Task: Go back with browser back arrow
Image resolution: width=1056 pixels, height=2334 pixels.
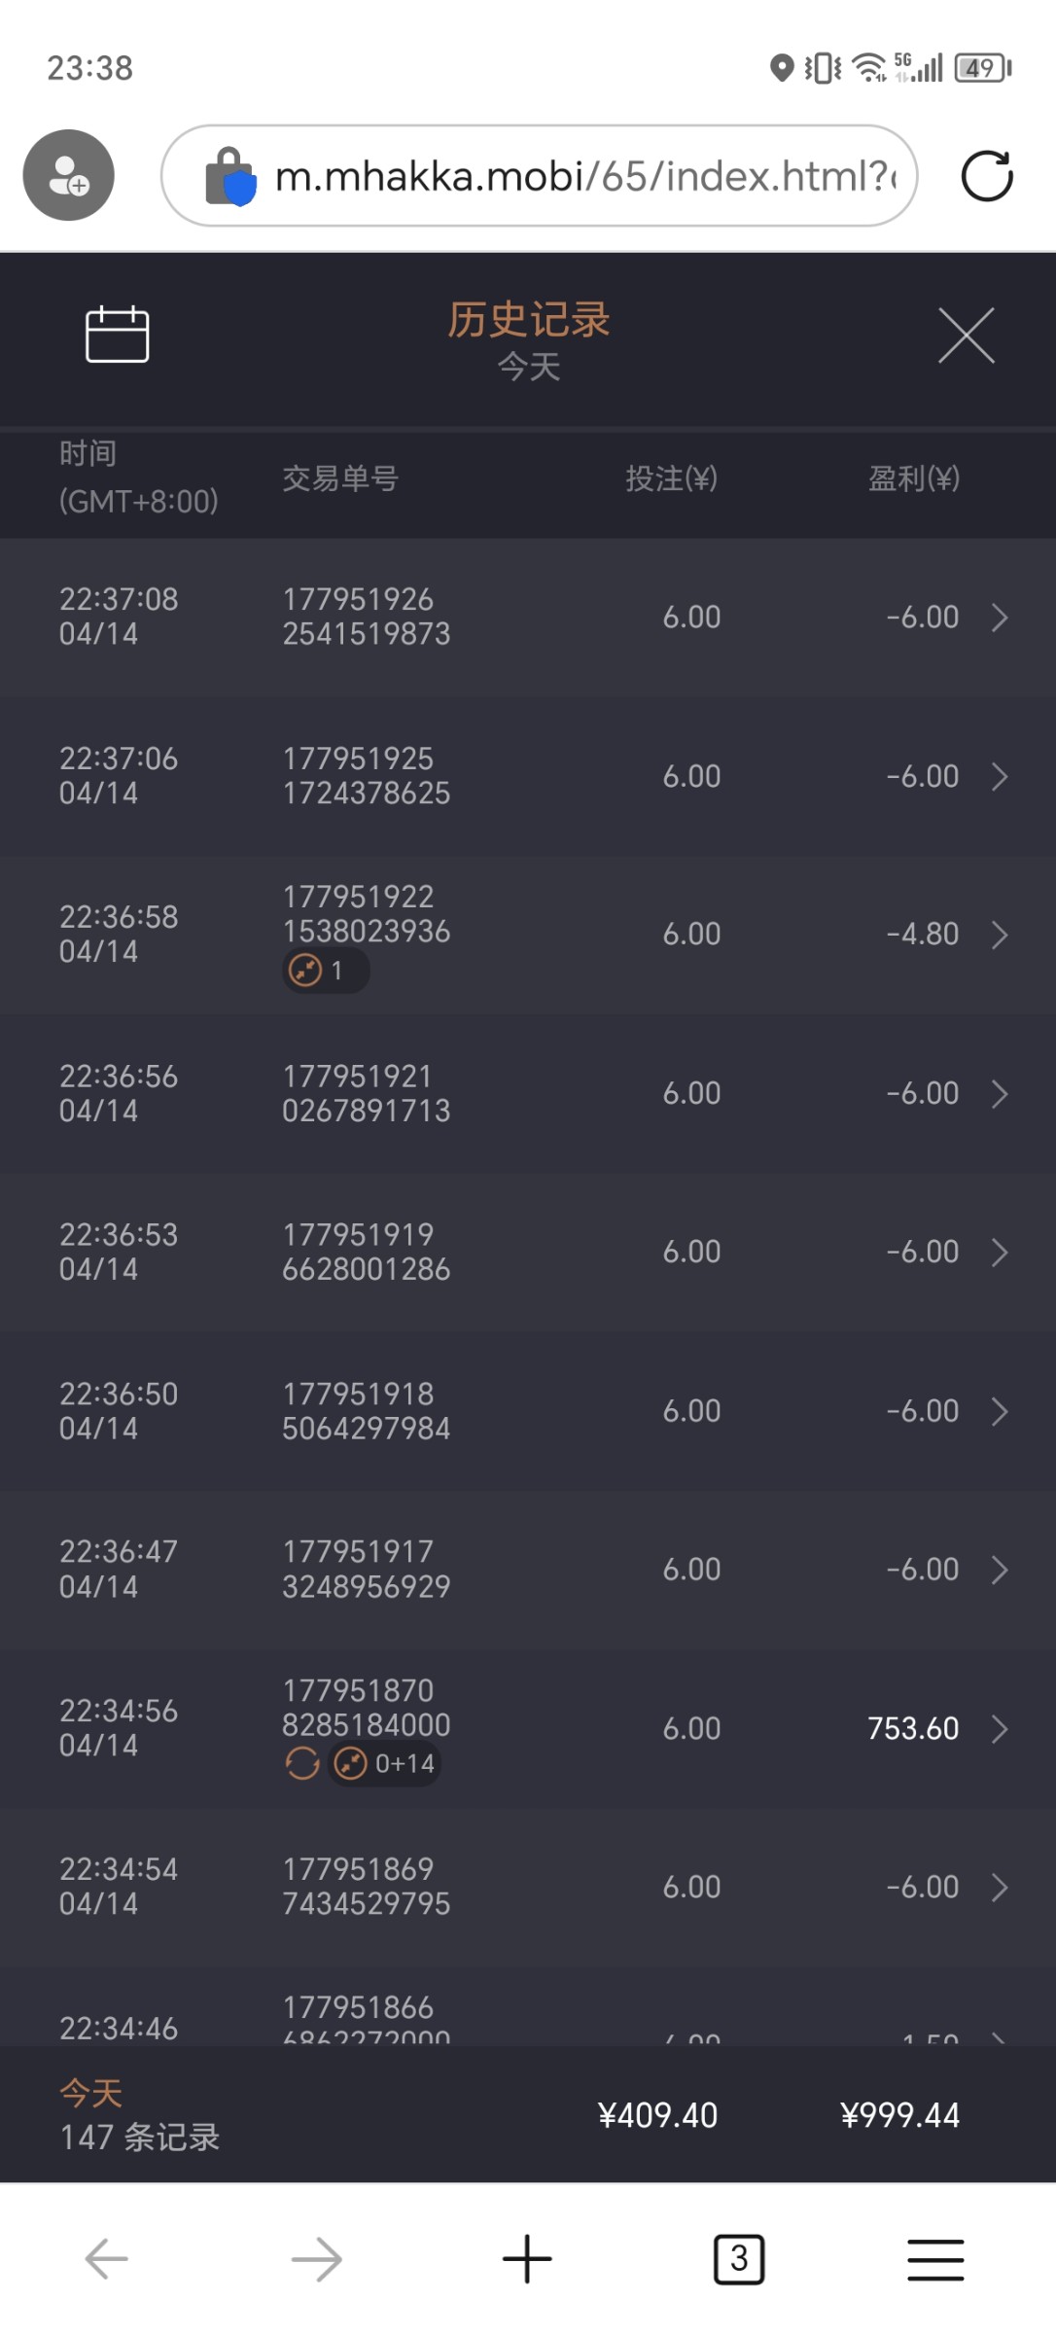Action: 106,2258
